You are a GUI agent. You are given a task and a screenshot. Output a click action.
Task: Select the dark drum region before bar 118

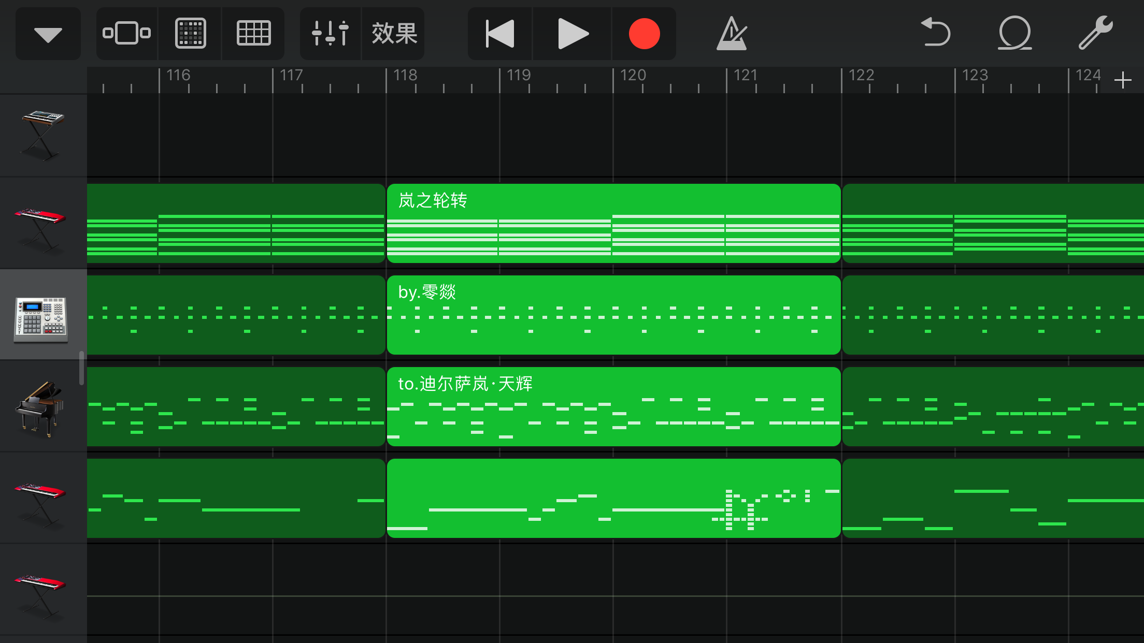236,315
